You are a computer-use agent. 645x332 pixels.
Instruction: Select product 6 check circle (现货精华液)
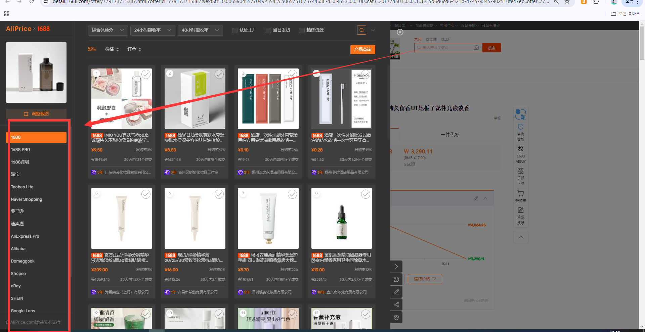click(x=219, y=194)
